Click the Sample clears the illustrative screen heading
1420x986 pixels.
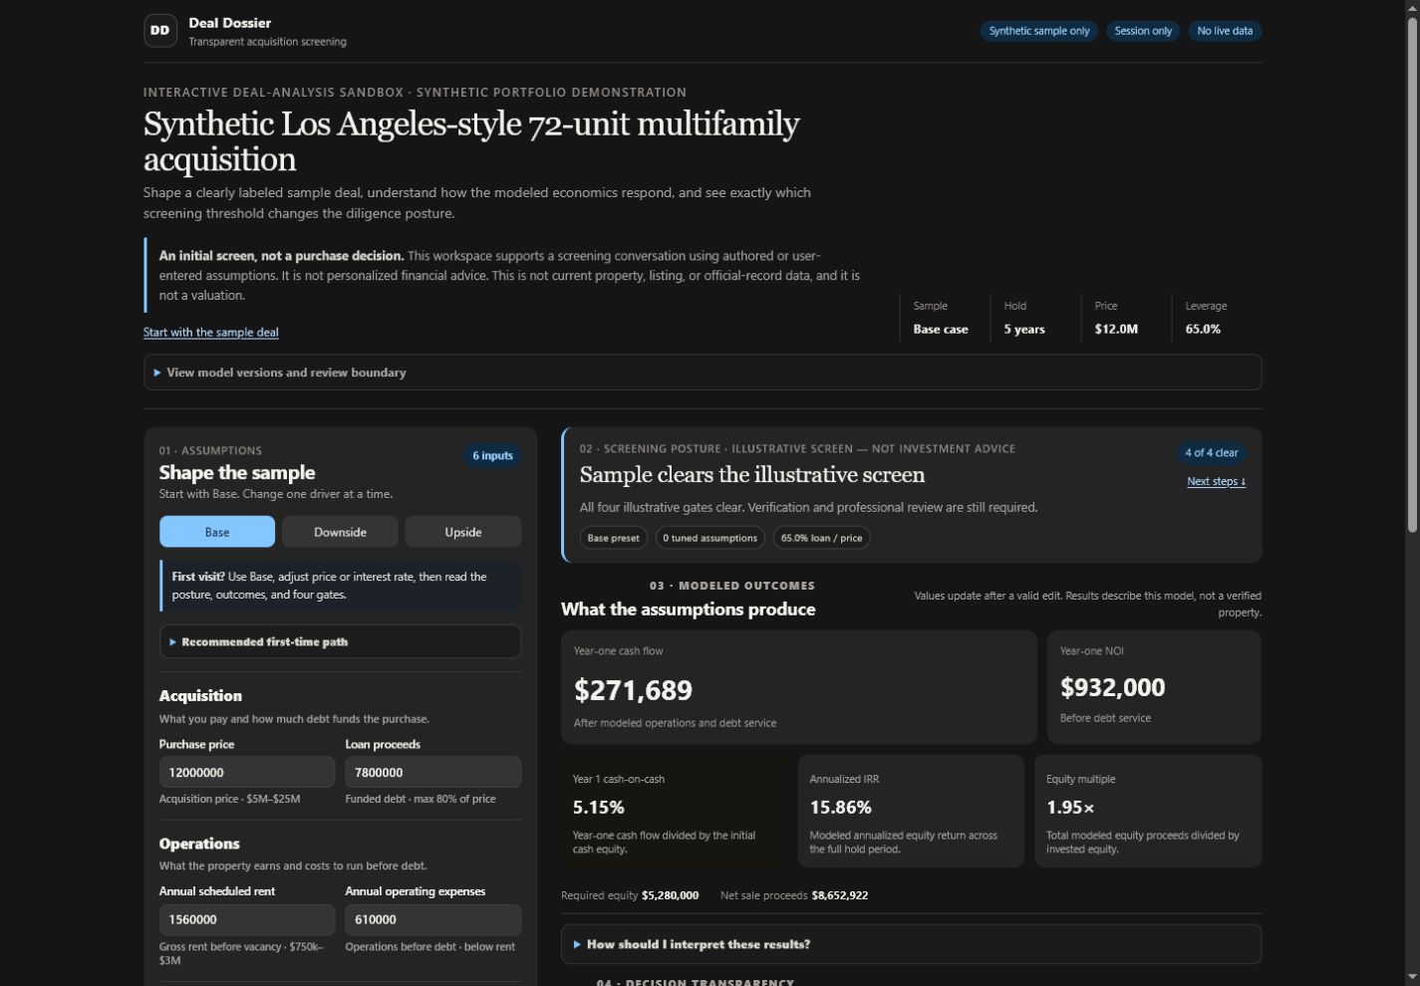pyautogui.click(x=752, y=475)
